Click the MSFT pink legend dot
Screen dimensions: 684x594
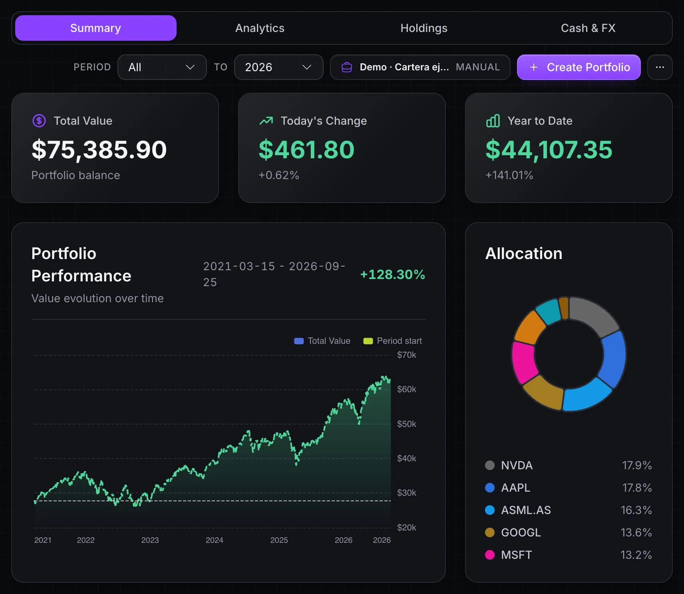coord(490,555)
